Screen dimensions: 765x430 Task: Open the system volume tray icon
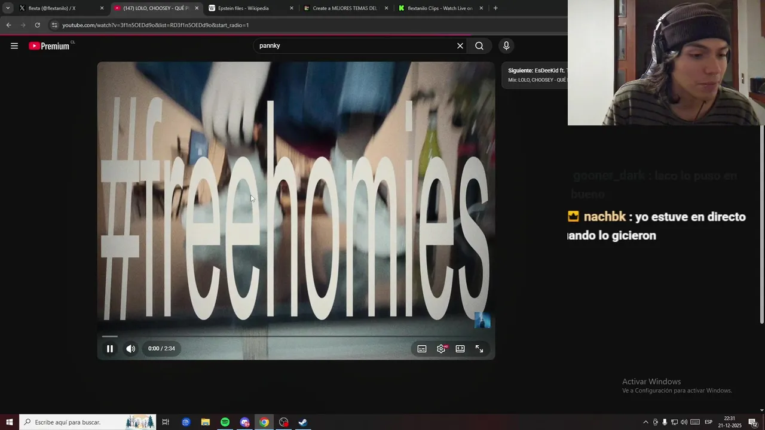click(684, 422)
